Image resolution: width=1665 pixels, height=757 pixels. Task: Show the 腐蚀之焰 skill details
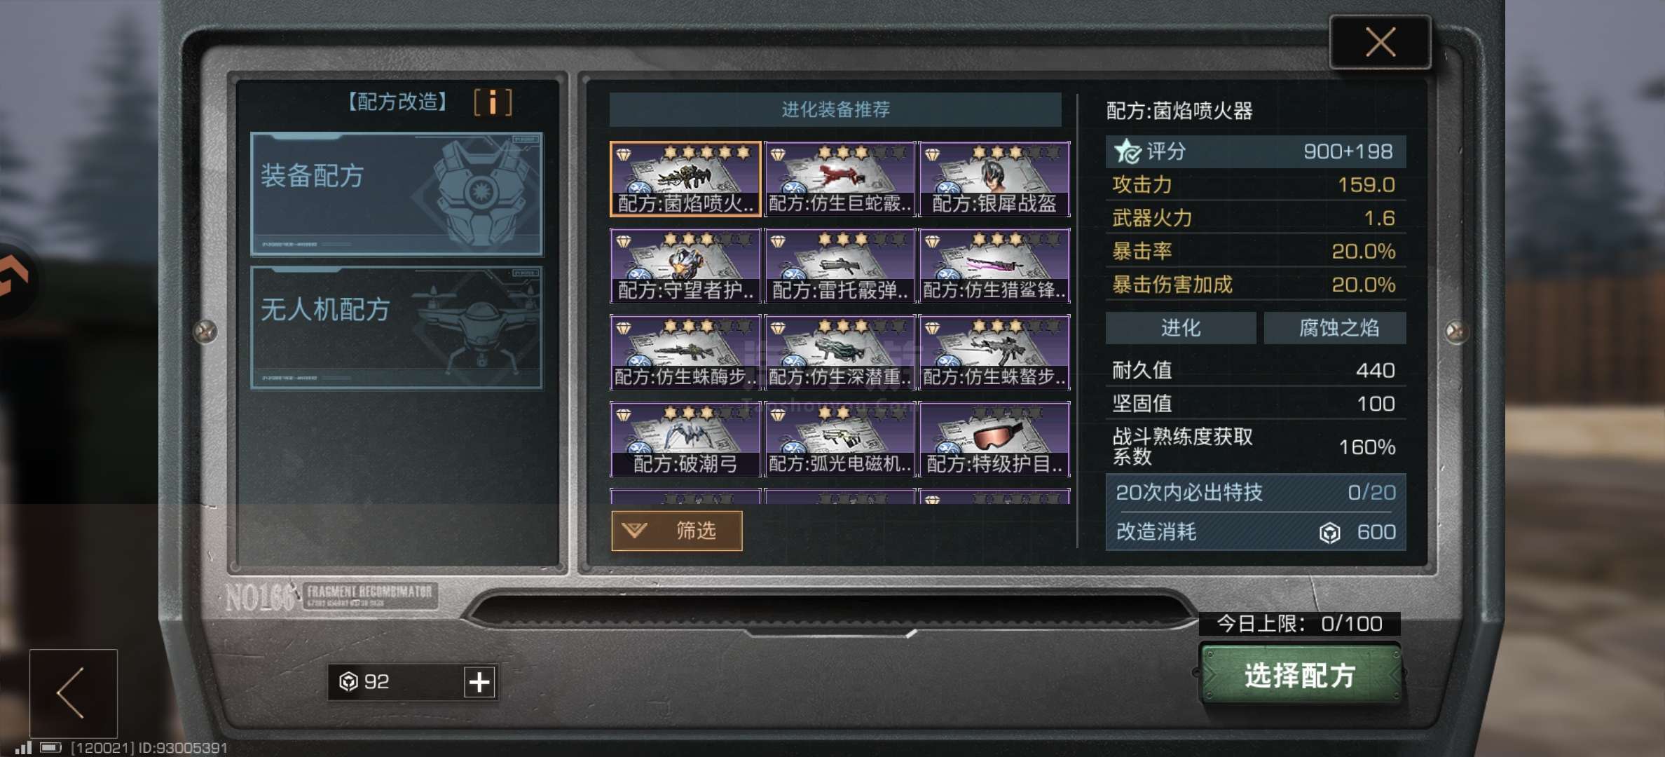click(x=1335, y=328)
